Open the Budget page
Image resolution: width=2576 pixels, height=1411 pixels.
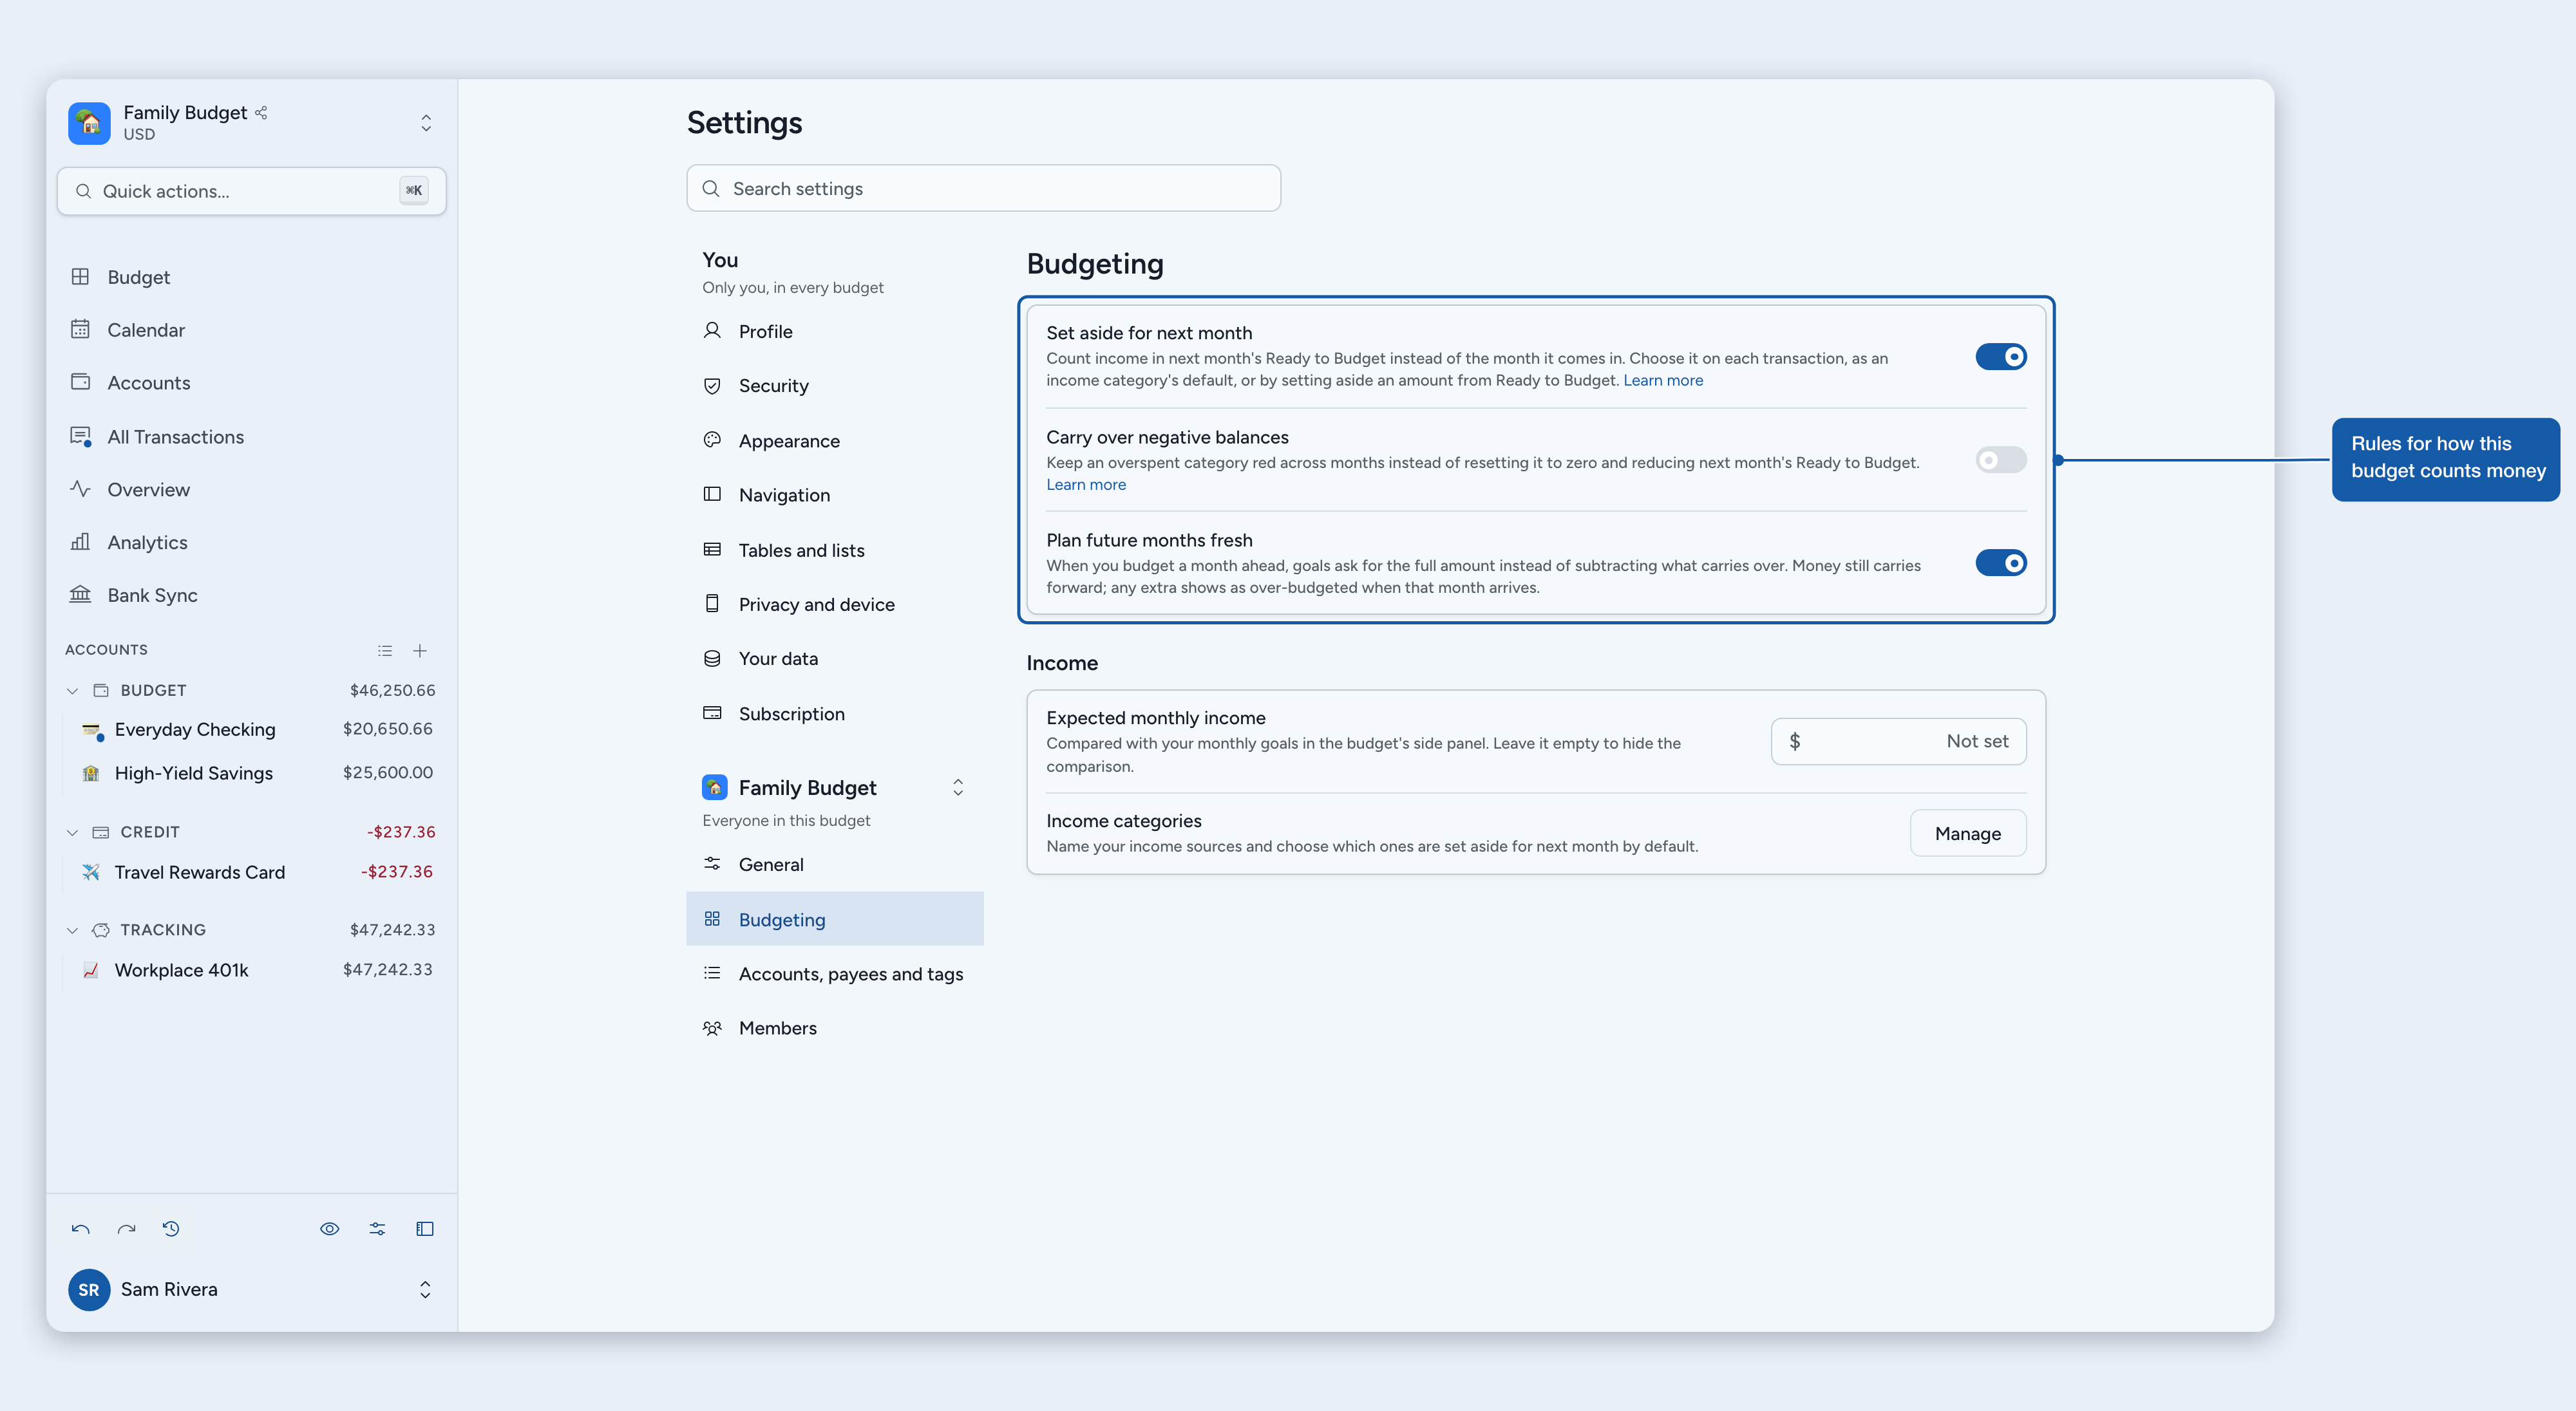point(252,277)
